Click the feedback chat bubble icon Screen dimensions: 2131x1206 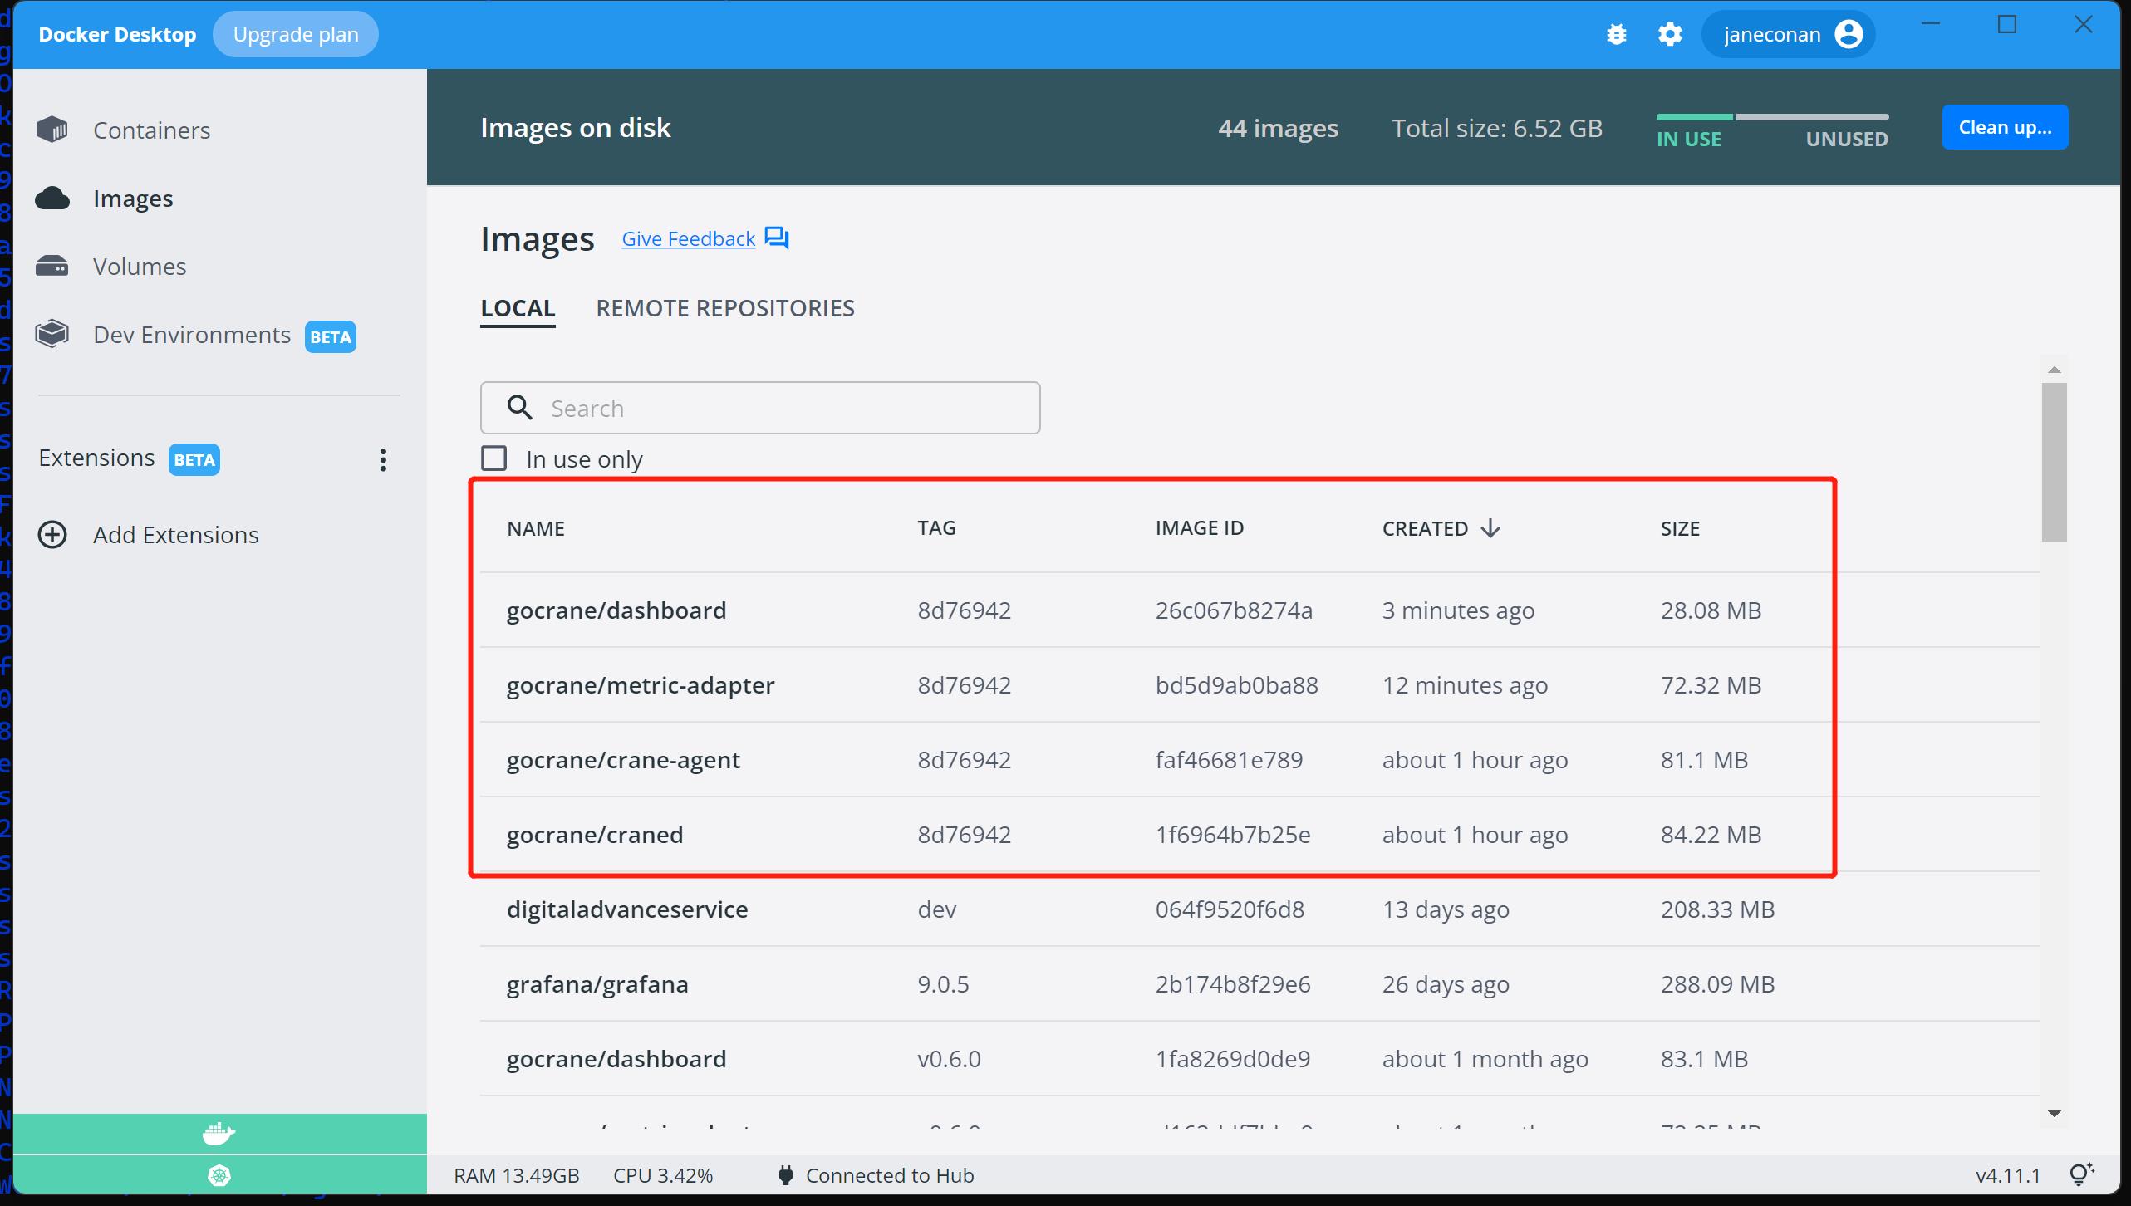click(777, 238)
